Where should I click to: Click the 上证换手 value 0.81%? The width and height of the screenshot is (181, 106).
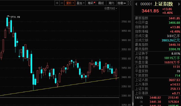point(176,53)
